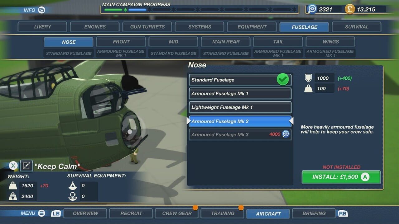Viewport: 399px width, 224px height.
Task: Go to the BRIEFING screen
Action: tap(314, 213)
